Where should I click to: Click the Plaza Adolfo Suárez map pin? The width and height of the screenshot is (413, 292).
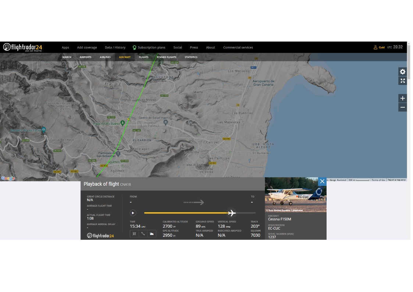click(122, 123)
